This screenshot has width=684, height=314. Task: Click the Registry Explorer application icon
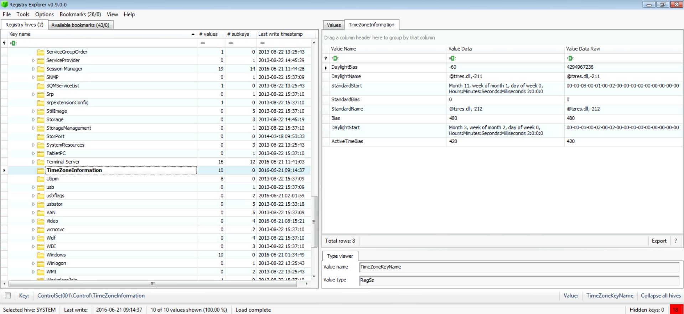(5, 5)
